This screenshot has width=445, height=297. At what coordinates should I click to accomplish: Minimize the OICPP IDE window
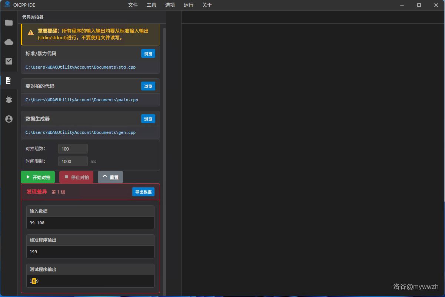click(402, 5)
